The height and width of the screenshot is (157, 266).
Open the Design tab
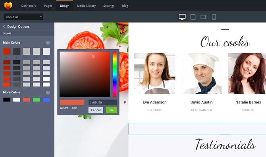tap(65, 6)
